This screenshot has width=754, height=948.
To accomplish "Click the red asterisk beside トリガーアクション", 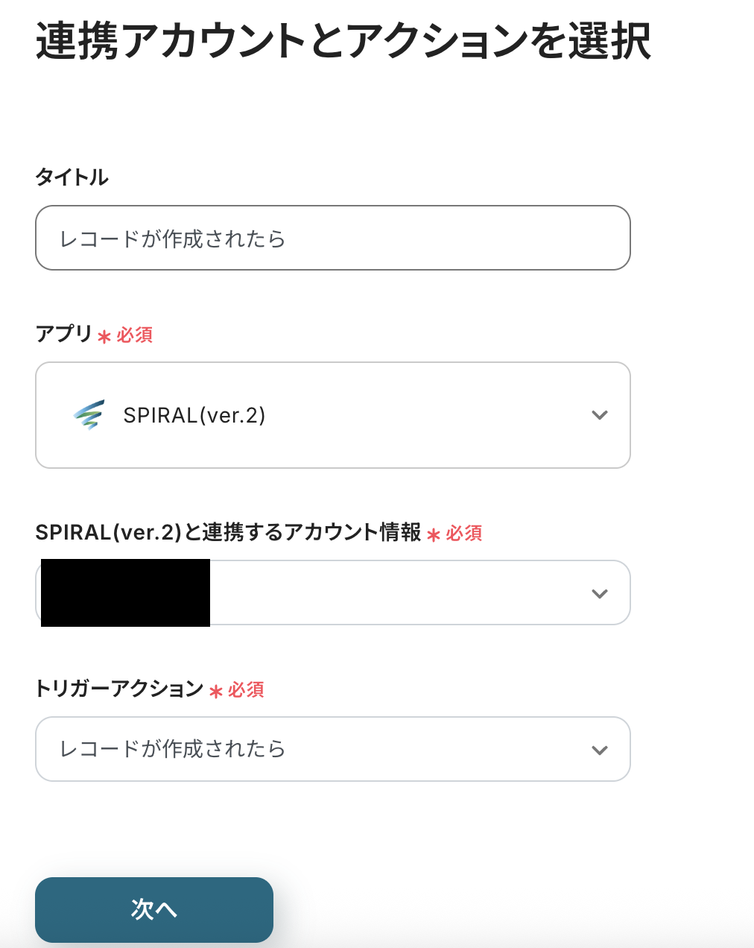I will coord(216,692).
